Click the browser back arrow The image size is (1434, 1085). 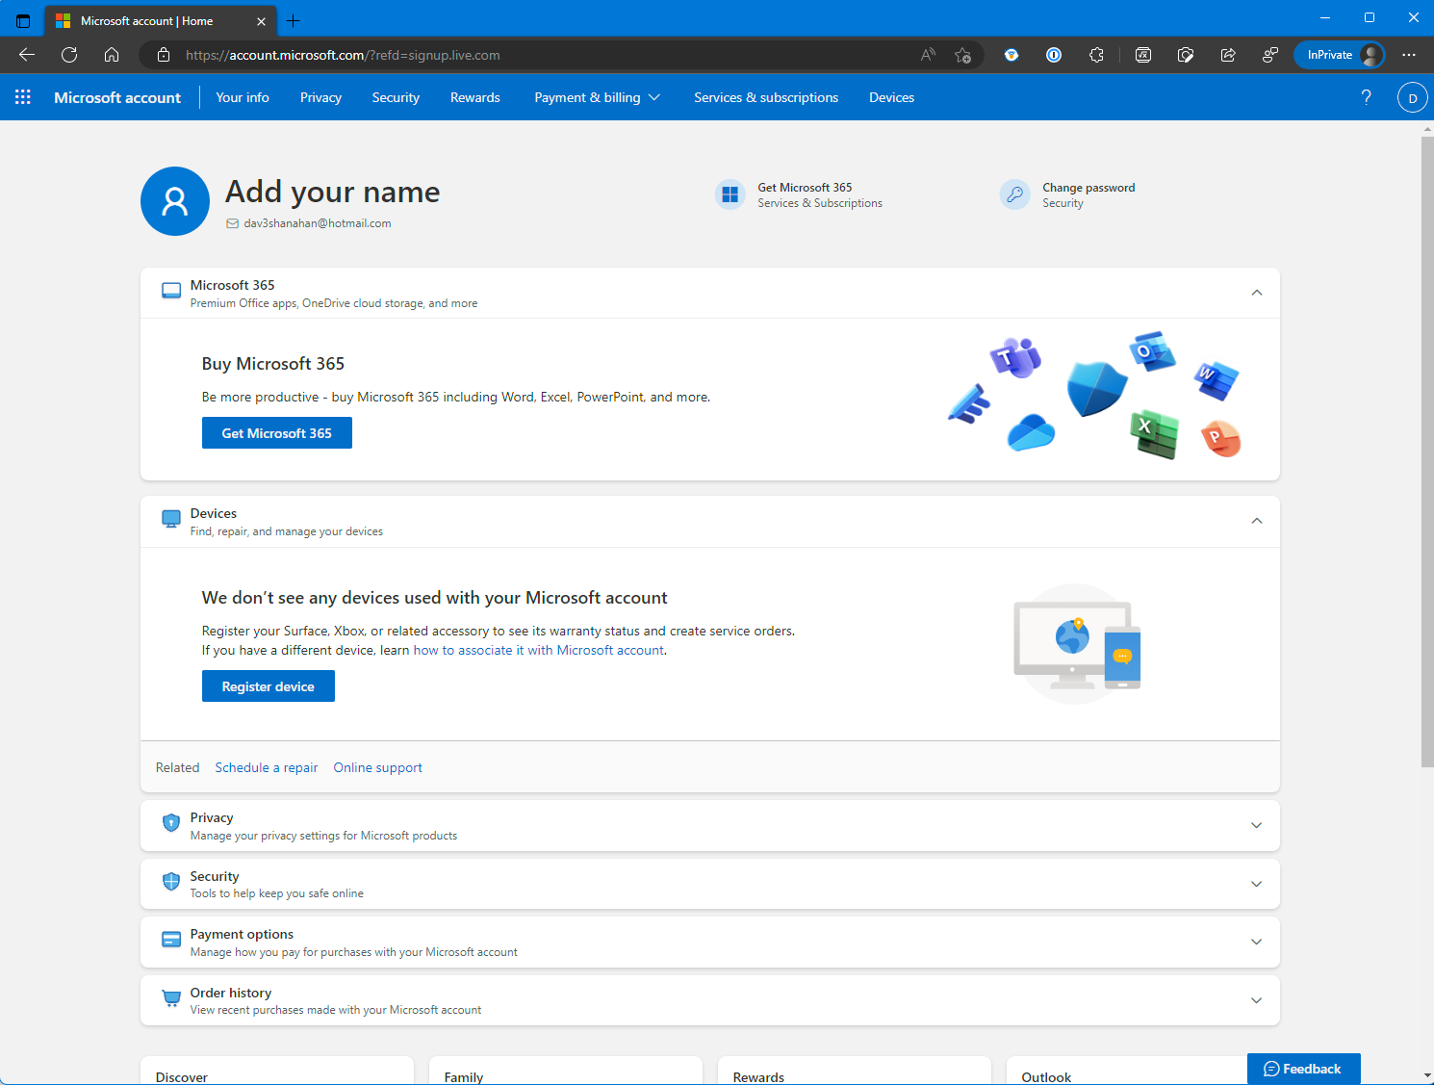point(27,55)
